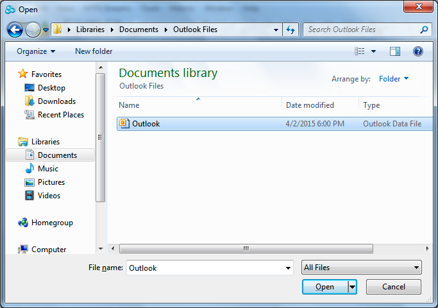438x308 pixels.
Task: Expand File name history dropdown
Action: point(288,268)
